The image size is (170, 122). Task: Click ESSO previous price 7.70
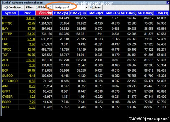(32, 102)
